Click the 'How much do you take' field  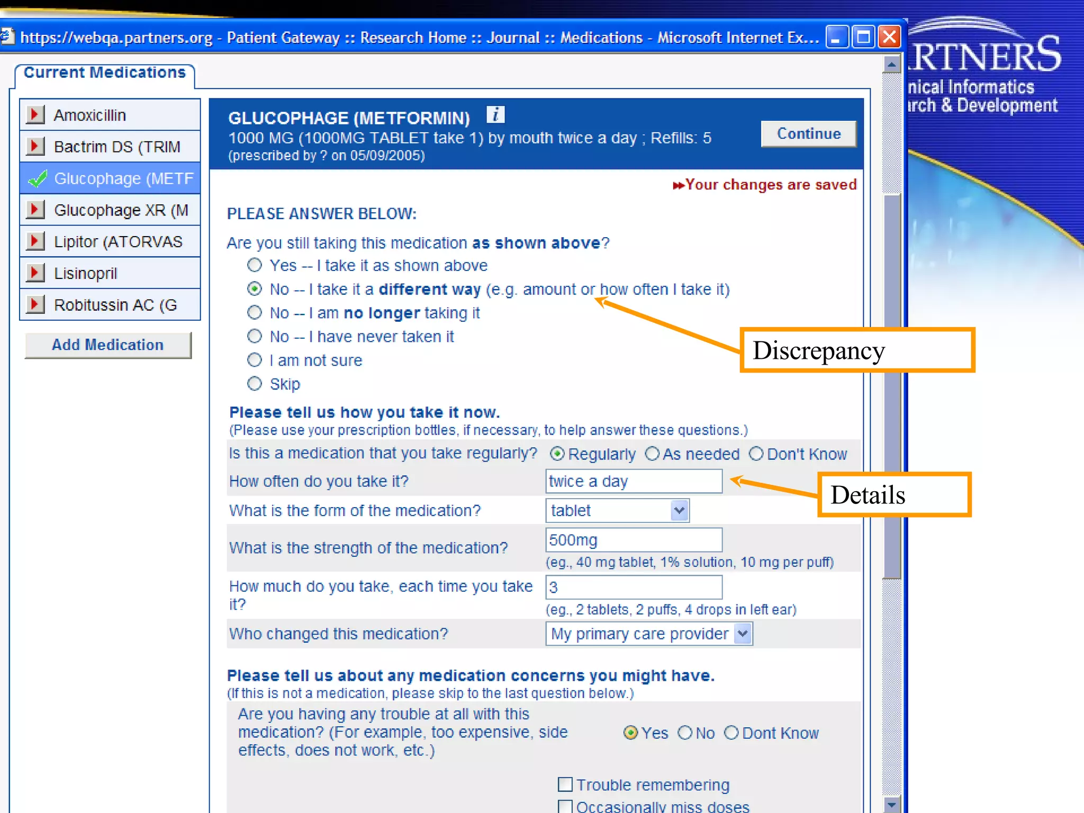click(x=634, y=587)
